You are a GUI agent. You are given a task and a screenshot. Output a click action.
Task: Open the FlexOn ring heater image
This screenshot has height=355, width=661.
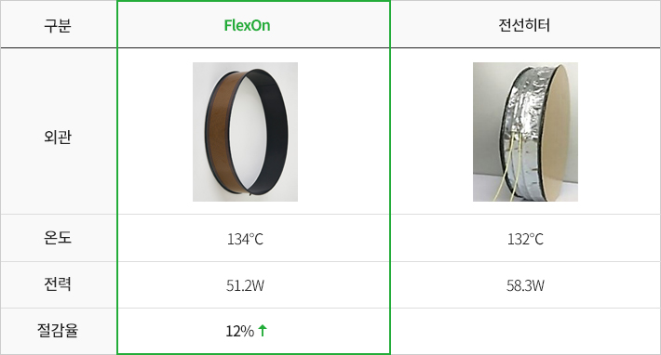246,132
